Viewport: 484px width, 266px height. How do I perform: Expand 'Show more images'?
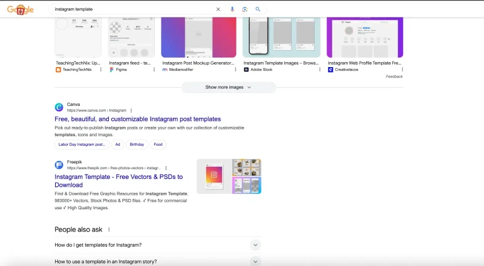229,87
